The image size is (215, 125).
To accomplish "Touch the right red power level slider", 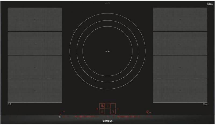I will (129, 117).
